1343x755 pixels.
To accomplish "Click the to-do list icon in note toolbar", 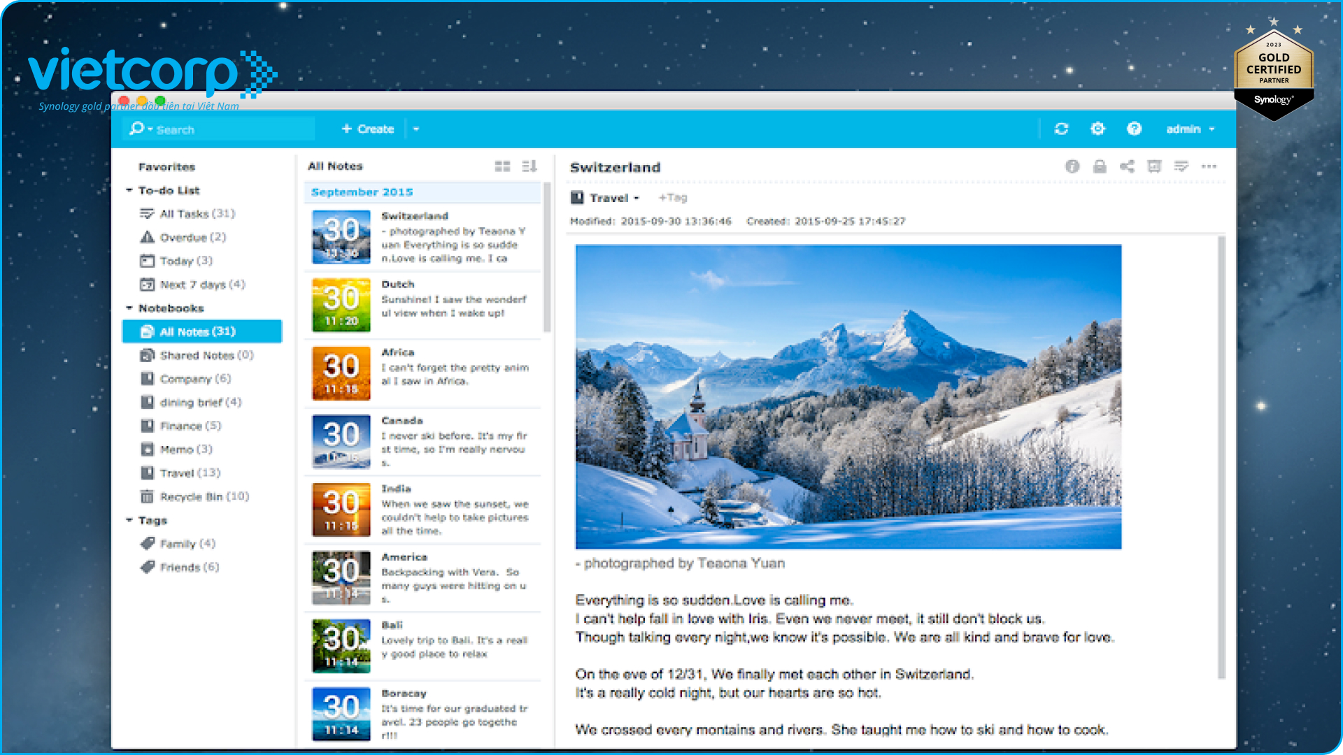I will tap(1181, 166).
